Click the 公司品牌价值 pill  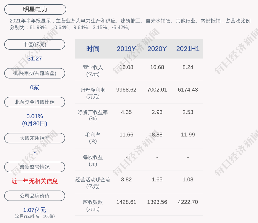[35, 196]
